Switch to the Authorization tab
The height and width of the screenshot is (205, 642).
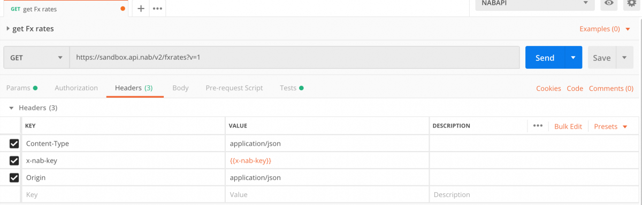tap(76, 88)
